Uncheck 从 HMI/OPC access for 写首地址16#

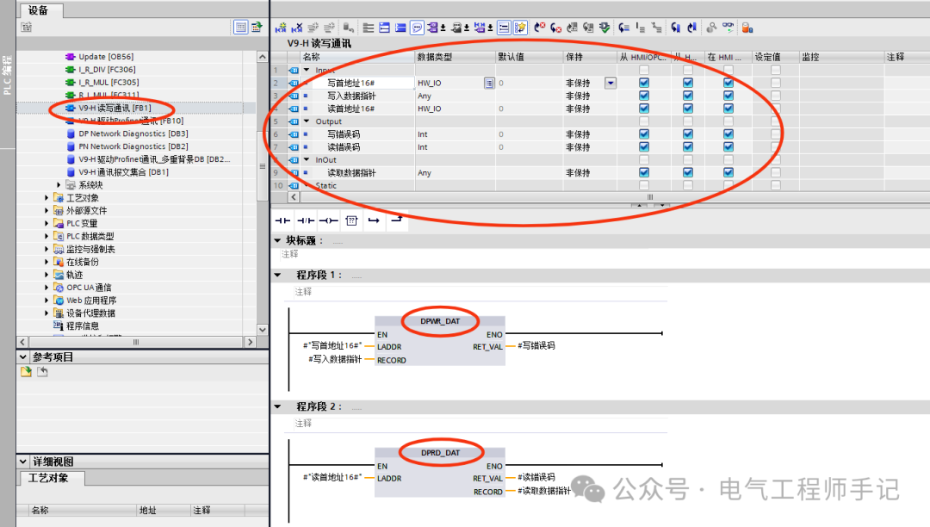tap(644, 83)
